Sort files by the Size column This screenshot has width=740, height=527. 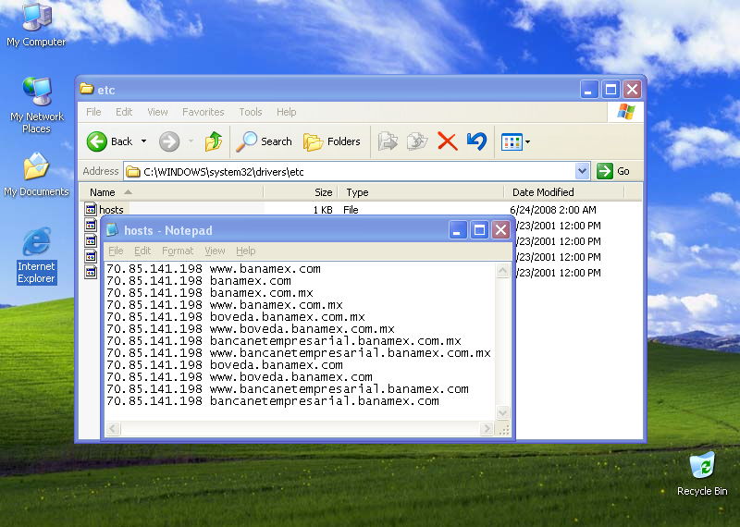coord(300,192)
